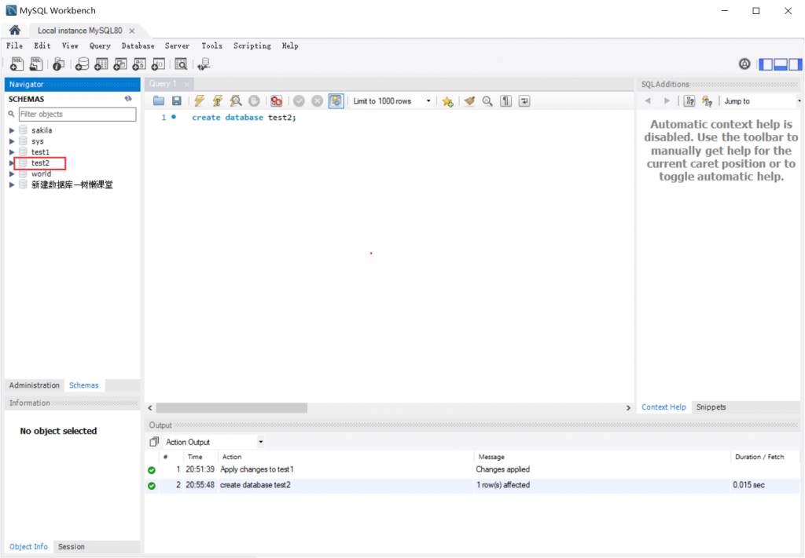Switch to the Snippets tab
This screenshot has width=805, height=558.
[711, 407]
